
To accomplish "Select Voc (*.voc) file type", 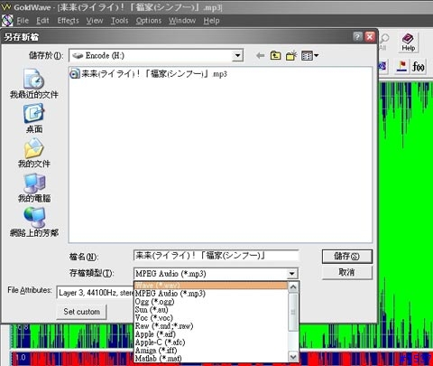I will tap(211, 317).
